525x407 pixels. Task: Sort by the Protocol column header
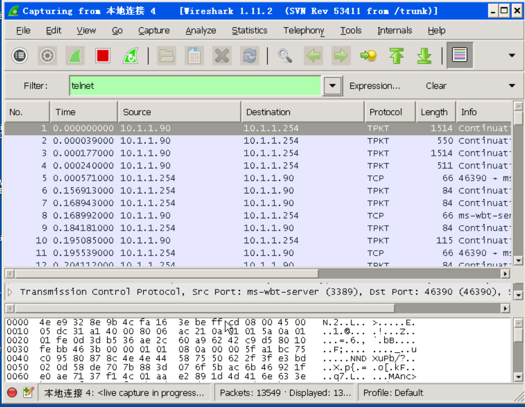pos(390,112)
